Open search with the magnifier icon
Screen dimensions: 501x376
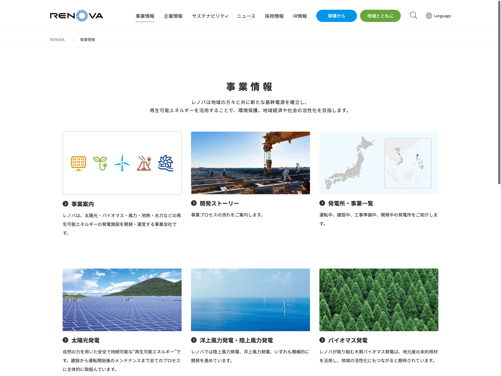tap(413, 15)
